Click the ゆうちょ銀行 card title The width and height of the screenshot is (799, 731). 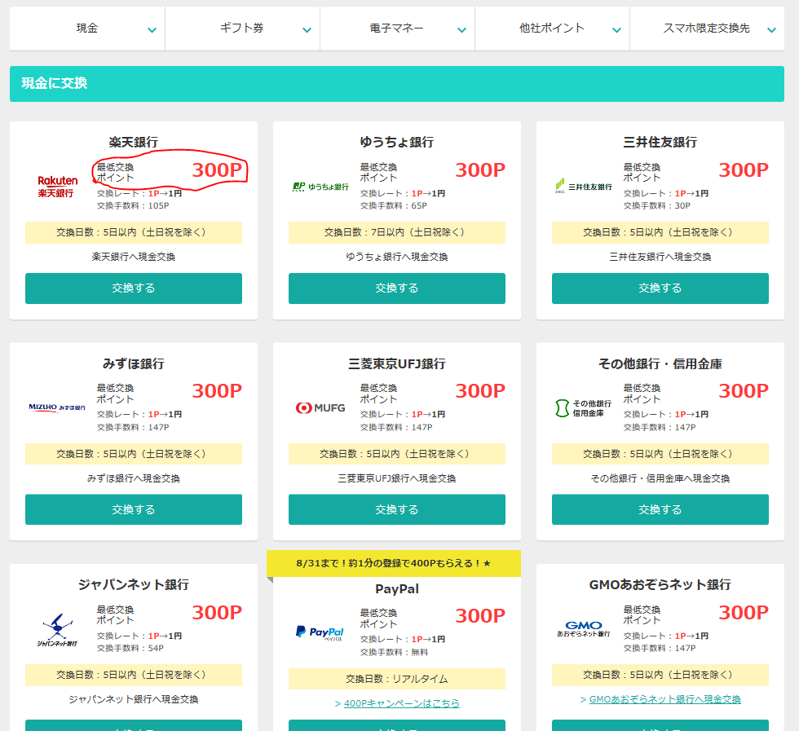[x=397, y=142]
